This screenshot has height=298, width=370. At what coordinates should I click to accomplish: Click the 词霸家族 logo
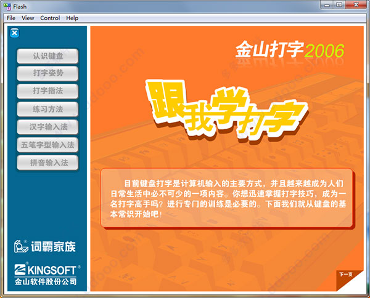click(x=45, y=246)
